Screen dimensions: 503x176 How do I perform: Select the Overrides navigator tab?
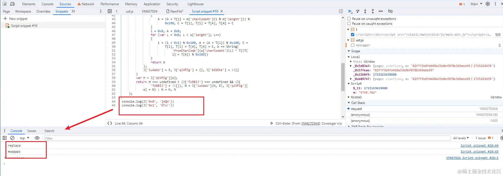[43, 11]
